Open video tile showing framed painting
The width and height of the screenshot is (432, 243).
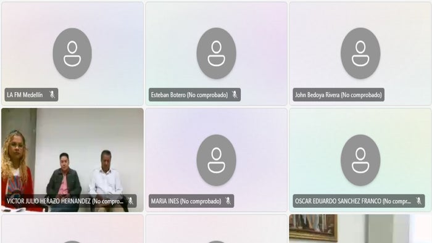point(360,229)
